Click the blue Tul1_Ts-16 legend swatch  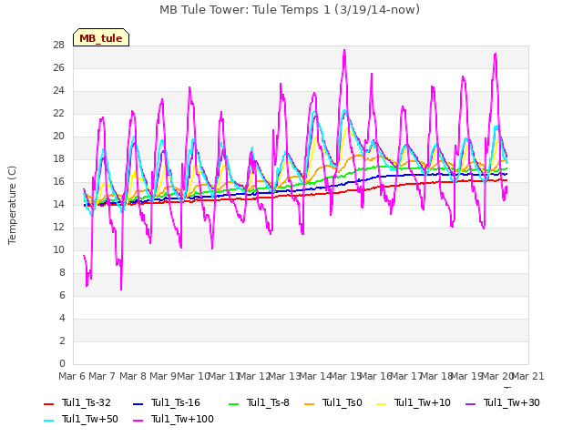[138, 404]
